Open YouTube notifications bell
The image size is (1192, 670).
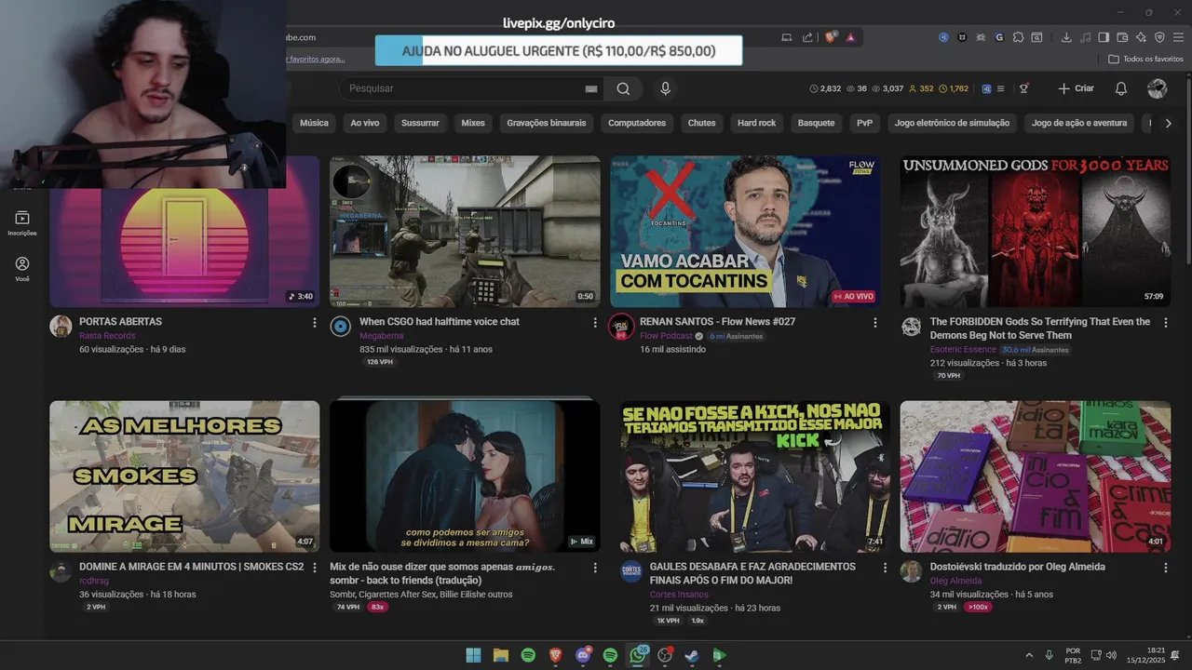coord(1121,88)
